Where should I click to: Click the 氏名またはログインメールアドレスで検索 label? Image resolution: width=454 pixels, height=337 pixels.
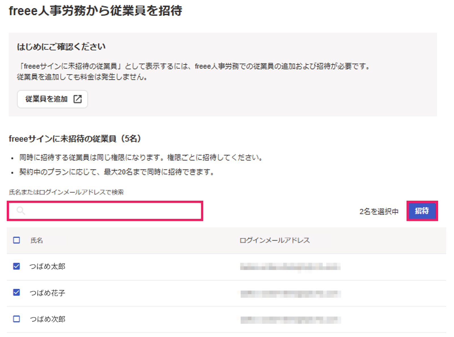tap(66, 192)
